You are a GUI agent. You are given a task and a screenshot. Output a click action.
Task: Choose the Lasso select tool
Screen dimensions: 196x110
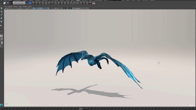pos(2,12)
